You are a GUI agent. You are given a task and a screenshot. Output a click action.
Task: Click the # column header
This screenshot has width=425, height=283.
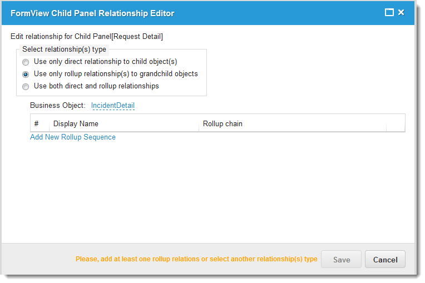point(37,123)
